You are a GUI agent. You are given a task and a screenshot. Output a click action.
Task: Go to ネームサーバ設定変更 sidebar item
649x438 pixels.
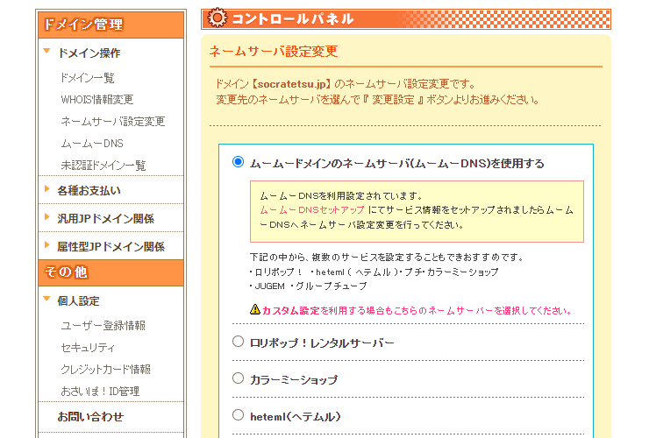[x=112, y=122]
